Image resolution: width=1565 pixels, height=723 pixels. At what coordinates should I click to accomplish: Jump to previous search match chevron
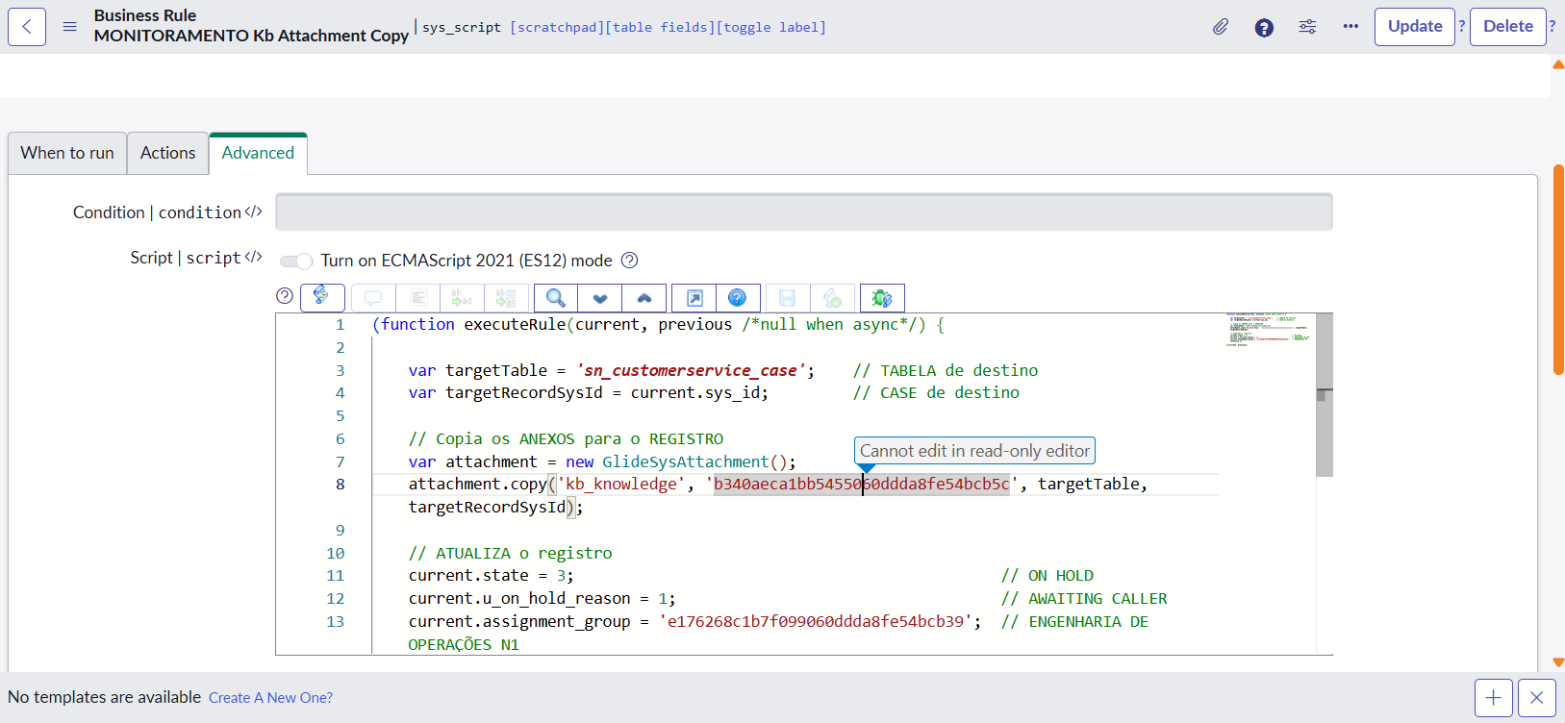point(644,298)
